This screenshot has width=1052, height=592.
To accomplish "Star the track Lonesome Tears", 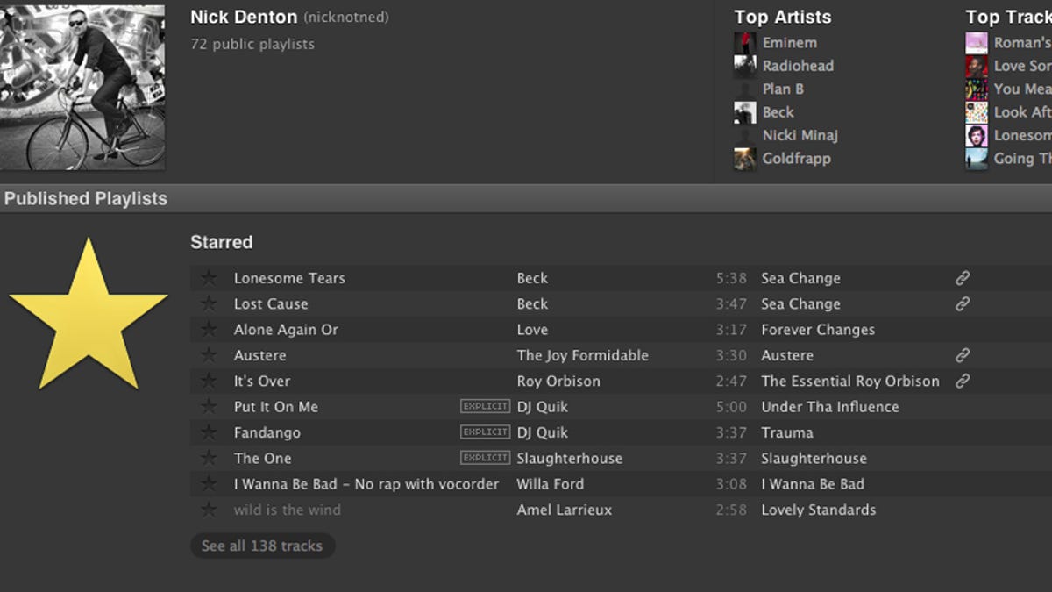I will pyautogui.click(x=209, y=278).
